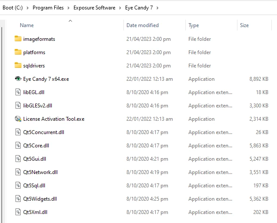The height and width of the screenshot is (223, 277).
Task: Click the License Activation Tool.exe gear icon
Action: point(18,119)
